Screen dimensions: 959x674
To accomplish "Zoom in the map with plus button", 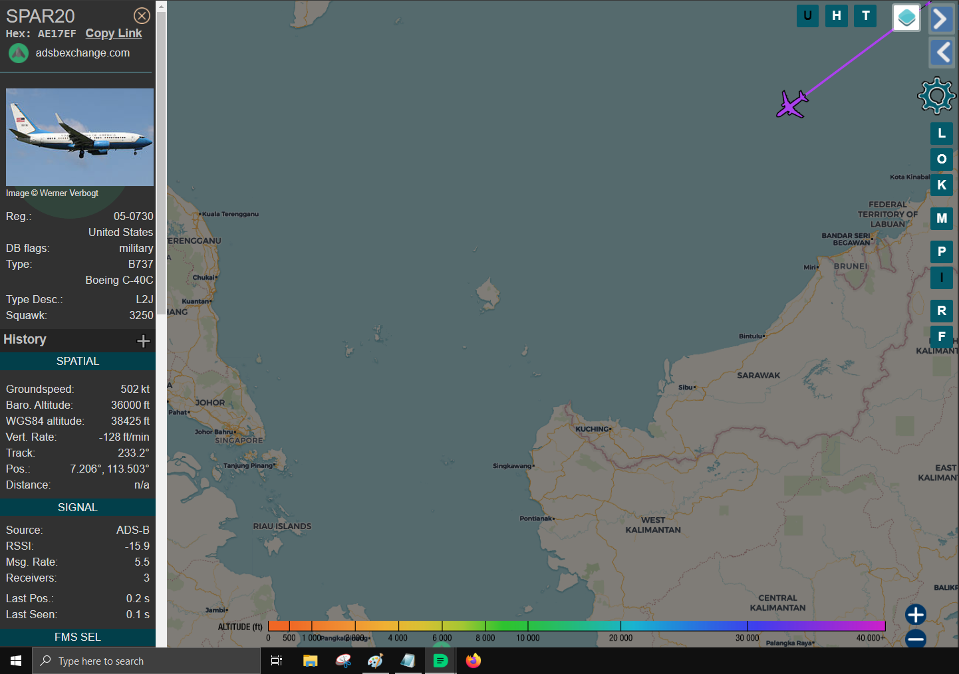I will [916, 614].
